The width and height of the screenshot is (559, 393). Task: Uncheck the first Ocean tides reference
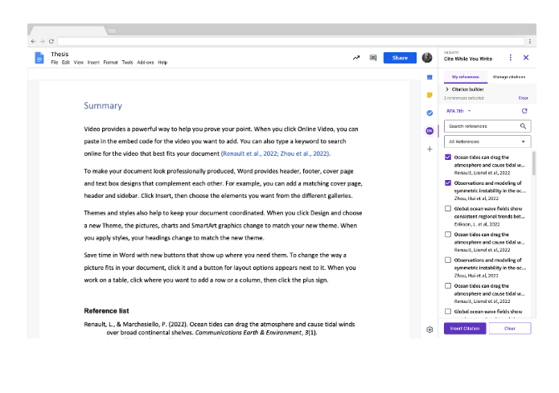click(448, 158)
